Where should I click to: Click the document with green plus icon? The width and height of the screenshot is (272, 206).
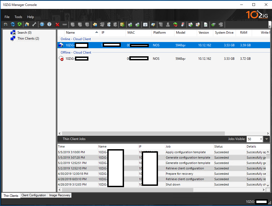point(191,25)
